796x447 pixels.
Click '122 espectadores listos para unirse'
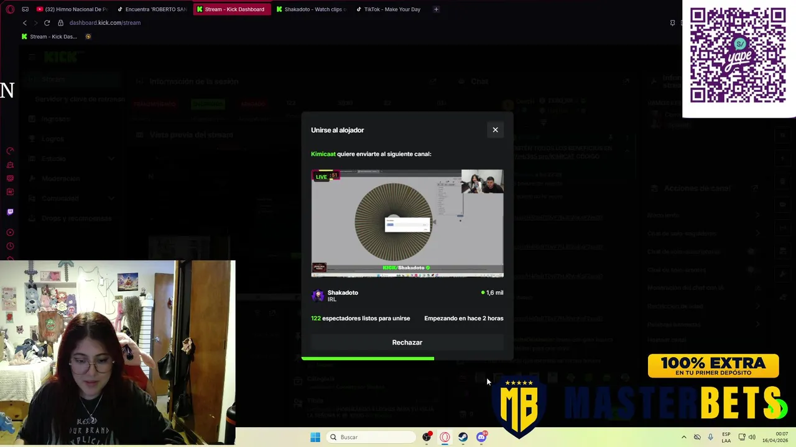tap(361, 318)
